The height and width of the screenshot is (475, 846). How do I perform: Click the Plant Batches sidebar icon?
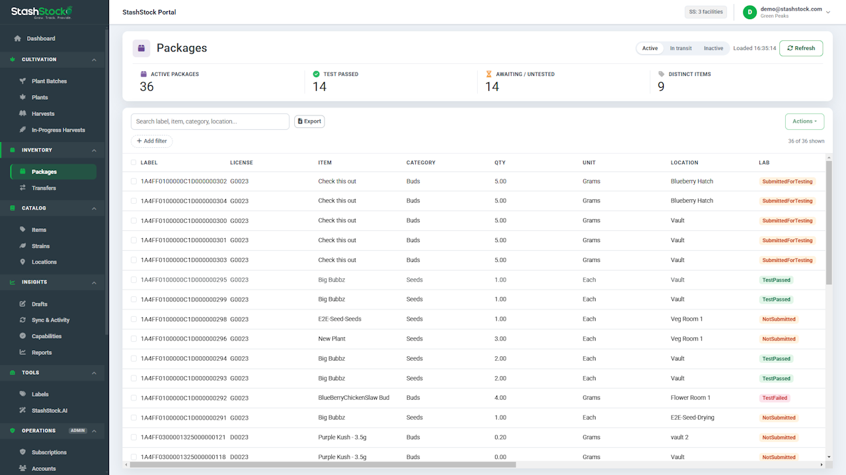[x=23, y=81]
